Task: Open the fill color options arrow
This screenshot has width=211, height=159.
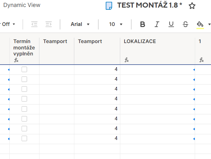Action: (209, 24)
